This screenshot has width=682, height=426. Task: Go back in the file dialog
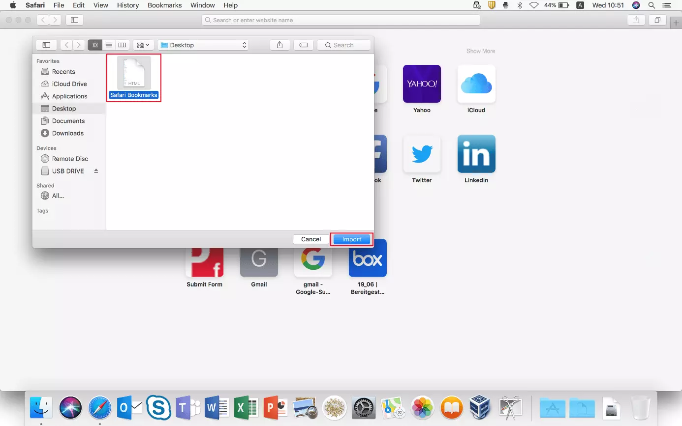point(66,45)
